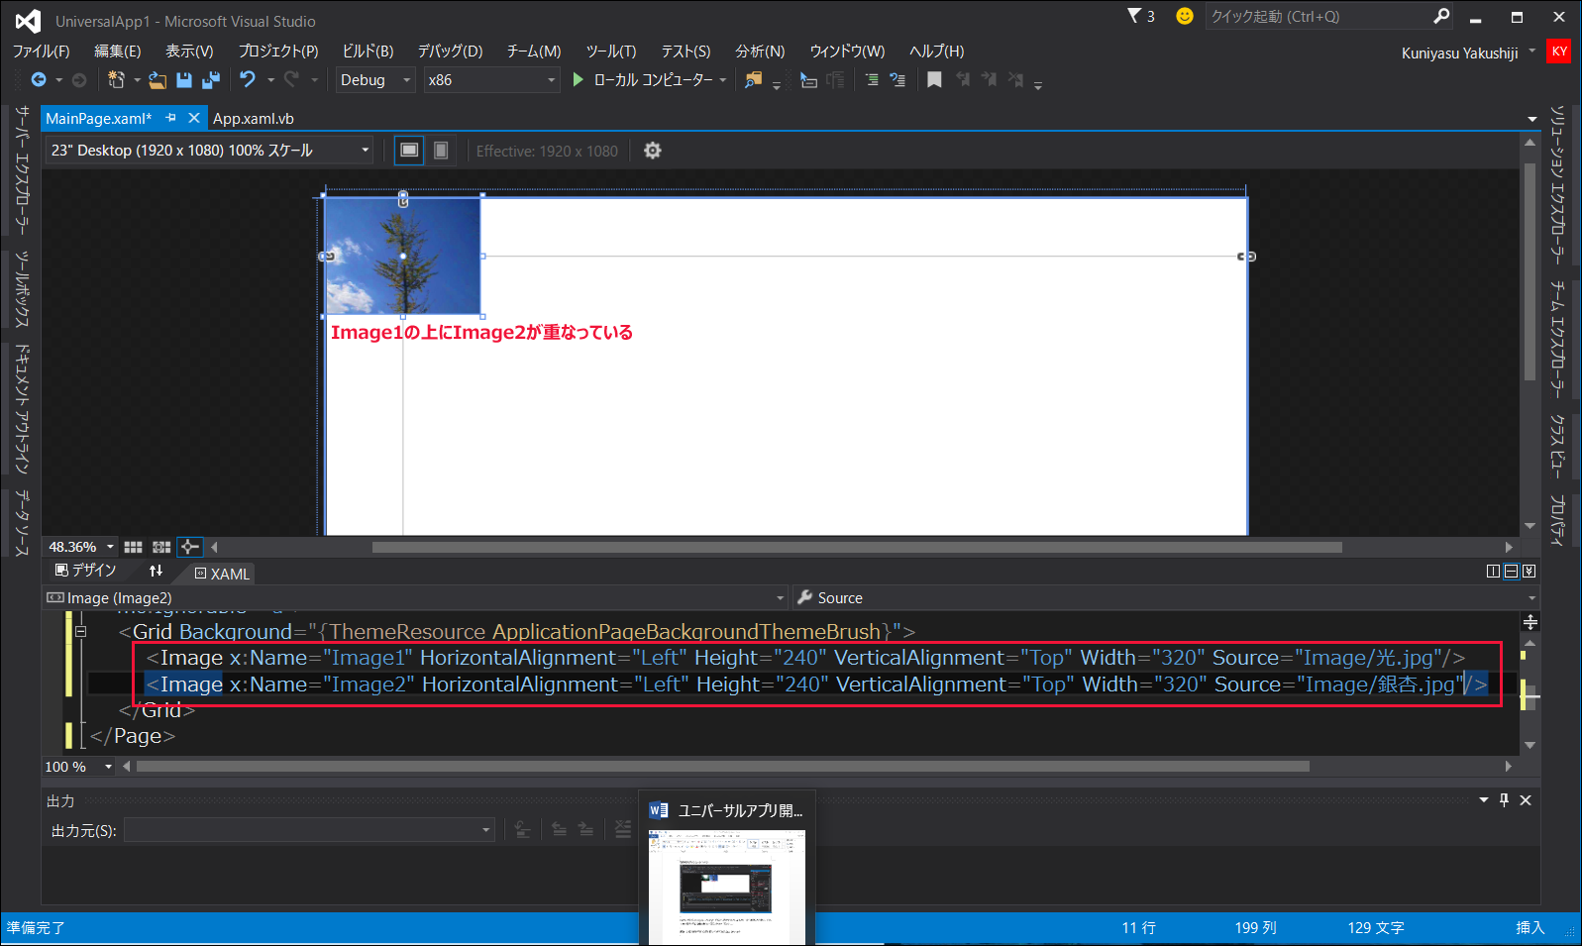
Task: Open the Output source (出力元) combo box
Action: click(309, 830)
